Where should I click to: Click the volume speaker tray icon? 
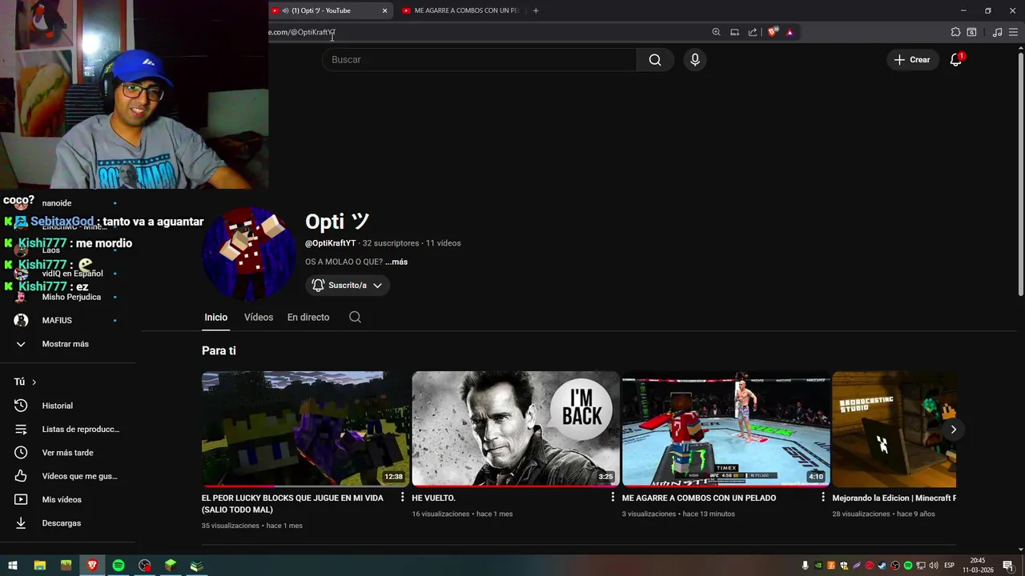pyautogui.click(x=934, y=566)
